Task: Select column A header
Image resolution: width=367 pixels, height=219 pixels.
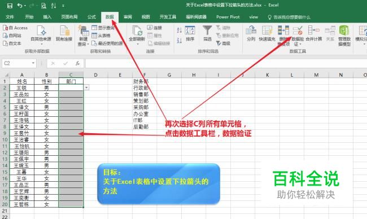Action: (22, 75)
